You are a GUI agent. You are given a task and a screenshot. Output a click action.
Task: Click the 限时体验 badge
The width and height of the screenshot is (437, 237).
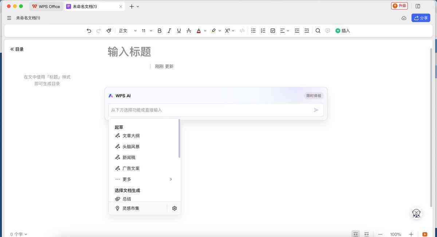[x=314, y=96]
